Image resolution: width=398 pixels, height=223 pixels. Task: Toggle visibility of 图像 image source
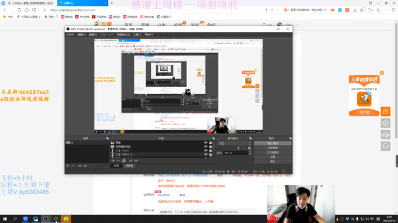tap(205, 143)
